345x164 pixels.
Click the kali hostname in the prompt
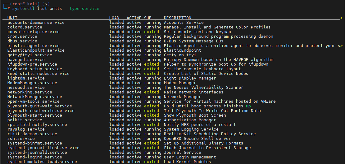(x=32, y=4)
